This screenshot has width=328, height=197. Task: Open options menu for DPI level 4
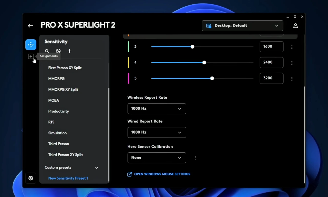click(292, 63)
